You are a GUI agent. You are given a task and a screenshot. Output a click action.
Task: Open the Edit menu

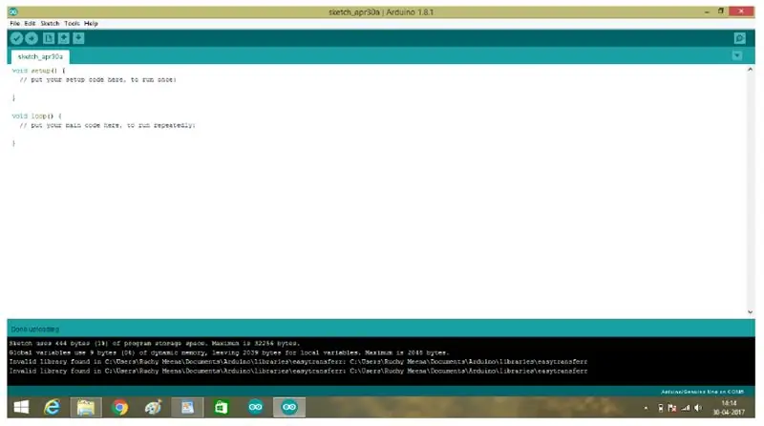click(x=31, y=23)
